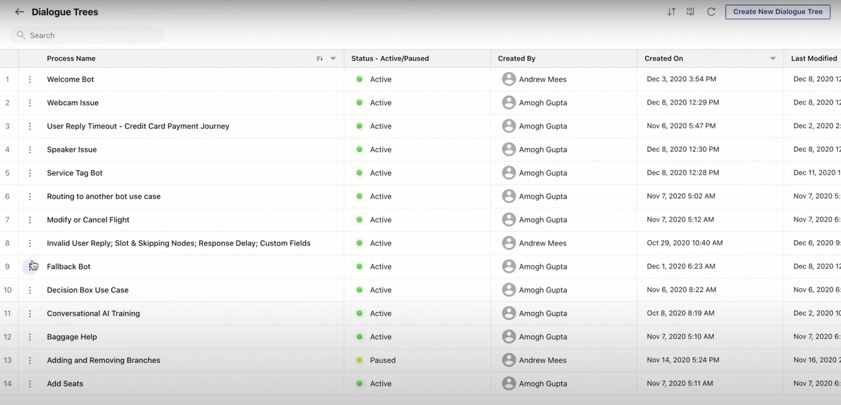This screenshot has height=405, width=841.
Task: Click the search magnifier icon
Action: 21,35
